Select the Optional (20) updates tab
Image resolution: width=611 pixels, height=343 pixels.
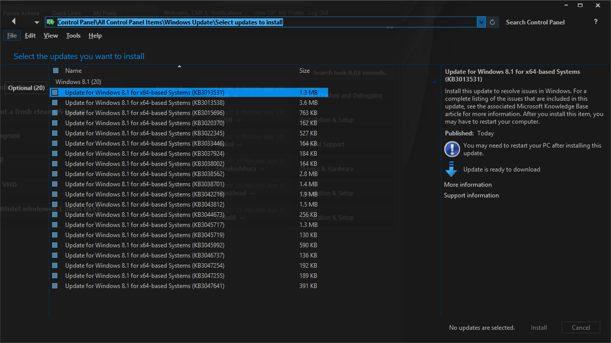[x=26, y=88]
